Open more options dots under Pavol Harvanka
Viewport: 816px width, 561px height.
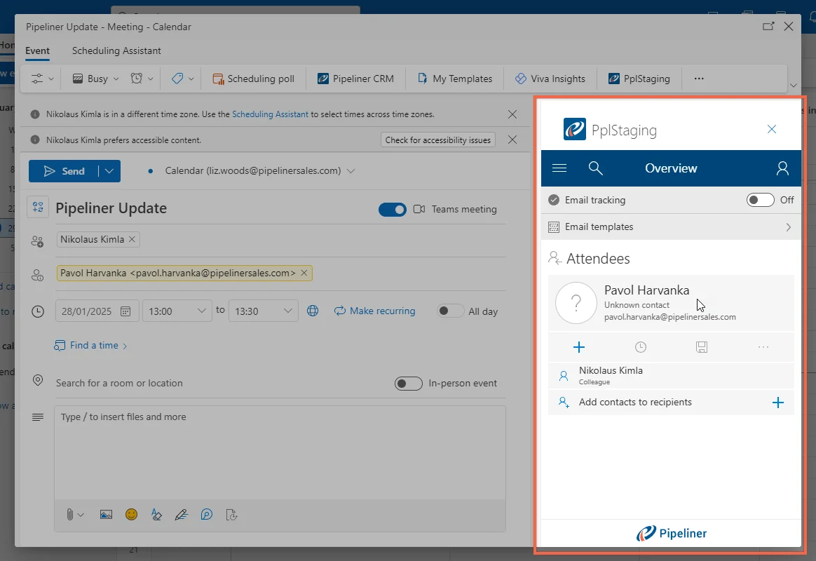tap(763, 347)
